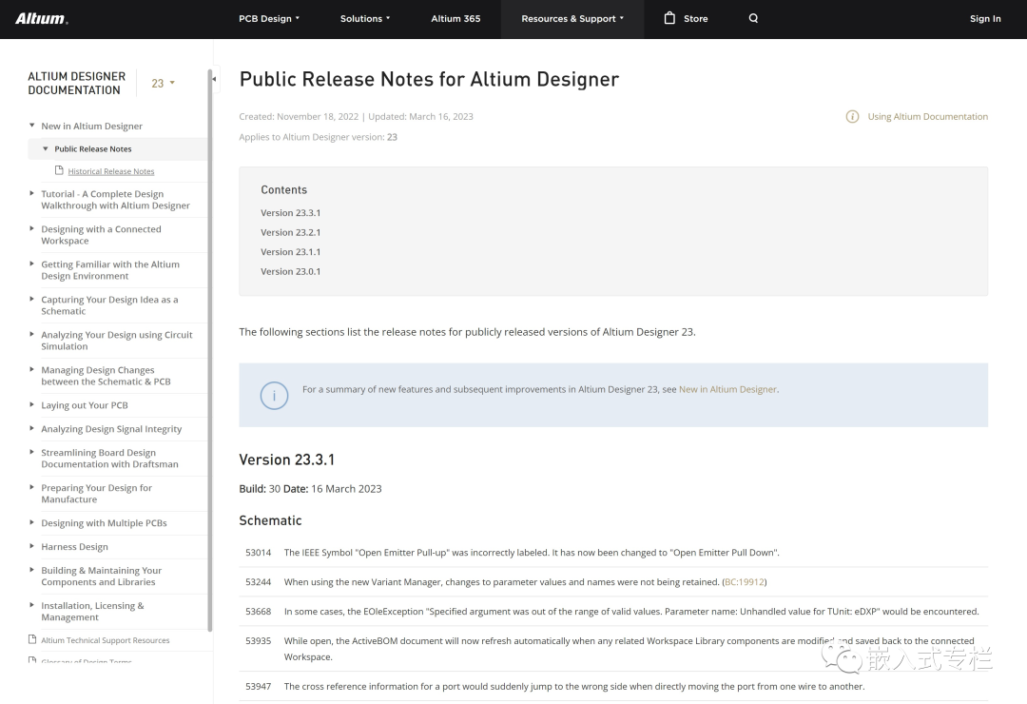Expand Streamlining Board Design Documentation with Draftsman
This screenshot has width=1027, height=704.
[31, 452]
